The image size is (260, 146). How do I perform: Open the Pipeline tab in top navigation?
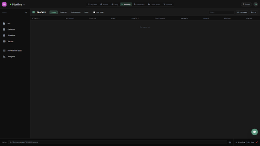(x=168, y=4)
